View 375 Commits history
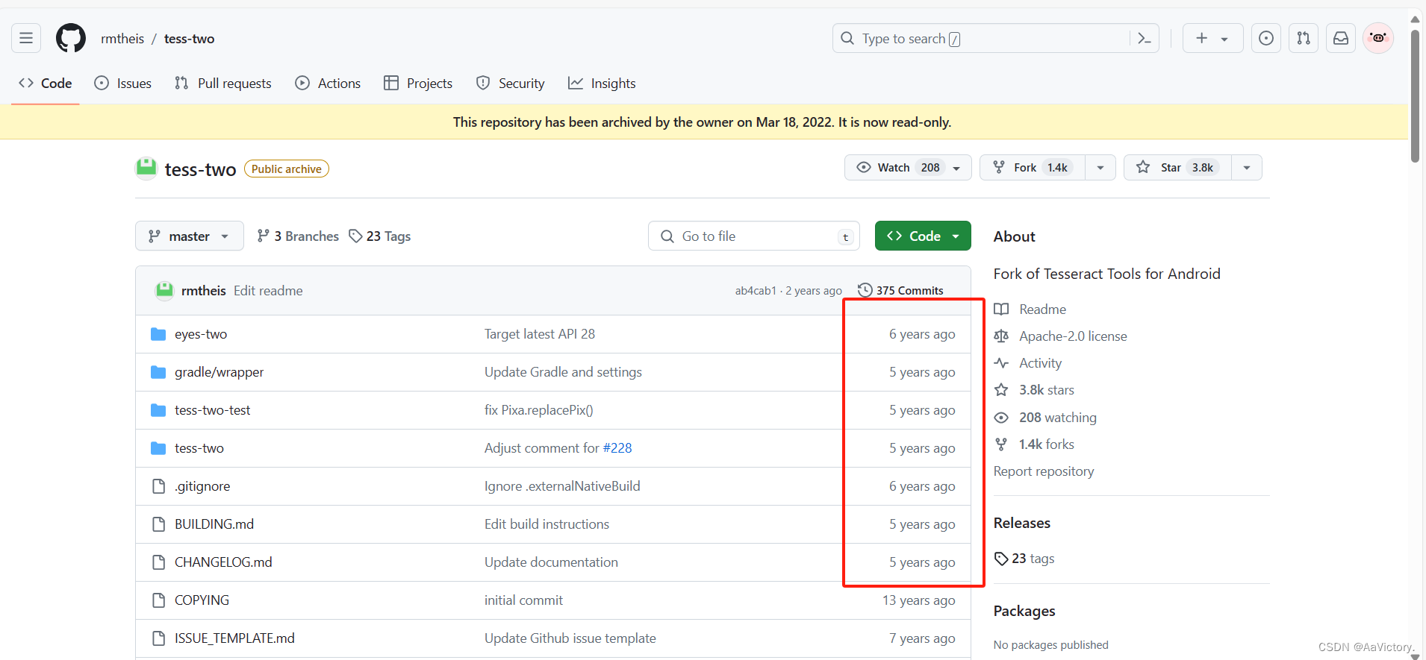1426x660 pixels. (x=900, y=291)
